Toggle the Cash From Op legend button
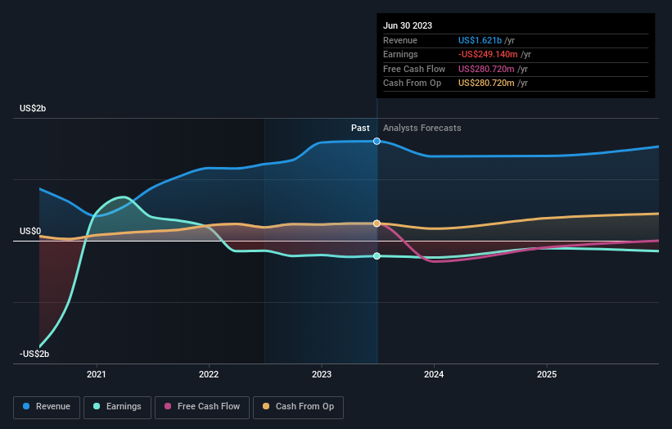The image size is (672, 429). coord(298,407)
